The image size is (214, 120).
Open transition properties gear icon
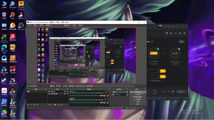[x=127, y=92]
